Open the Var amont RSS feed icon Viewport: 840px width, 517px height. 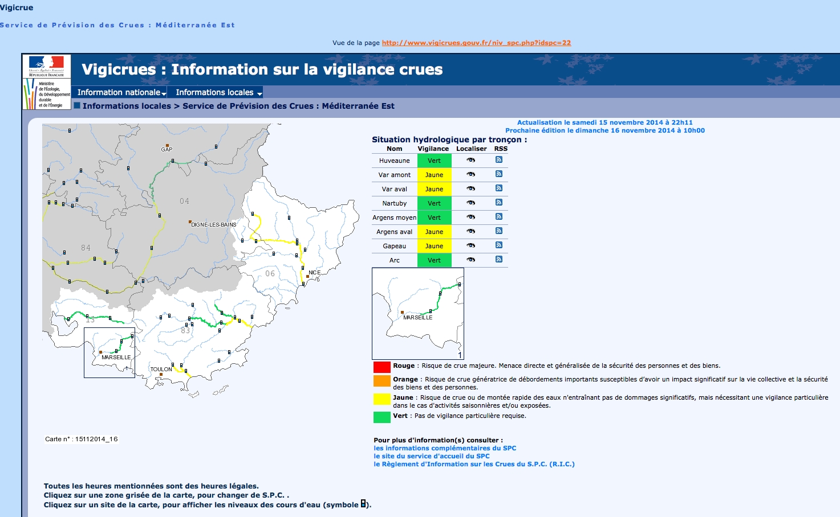coord(499,174)
